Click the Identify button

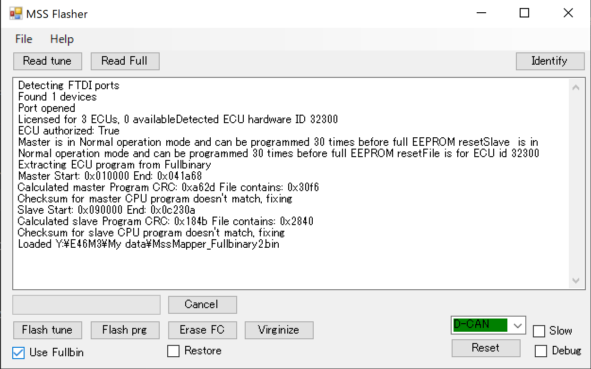point(549,61)
